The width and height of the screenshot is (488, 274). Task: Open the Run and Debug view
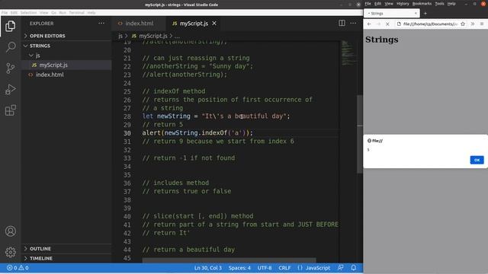tap(10, 89)
